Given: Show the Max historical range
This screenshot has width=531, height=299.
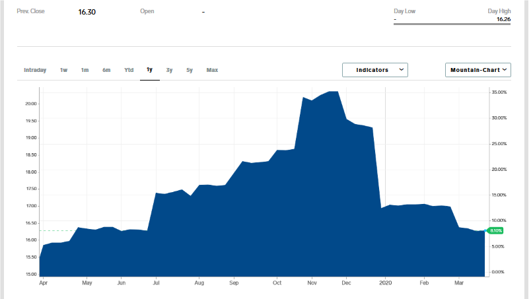Looking at the screenshot, I should [212, 70].
